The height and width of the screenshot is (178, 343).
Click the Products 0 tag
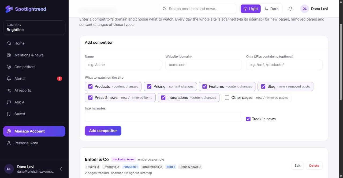coord(111,167)
